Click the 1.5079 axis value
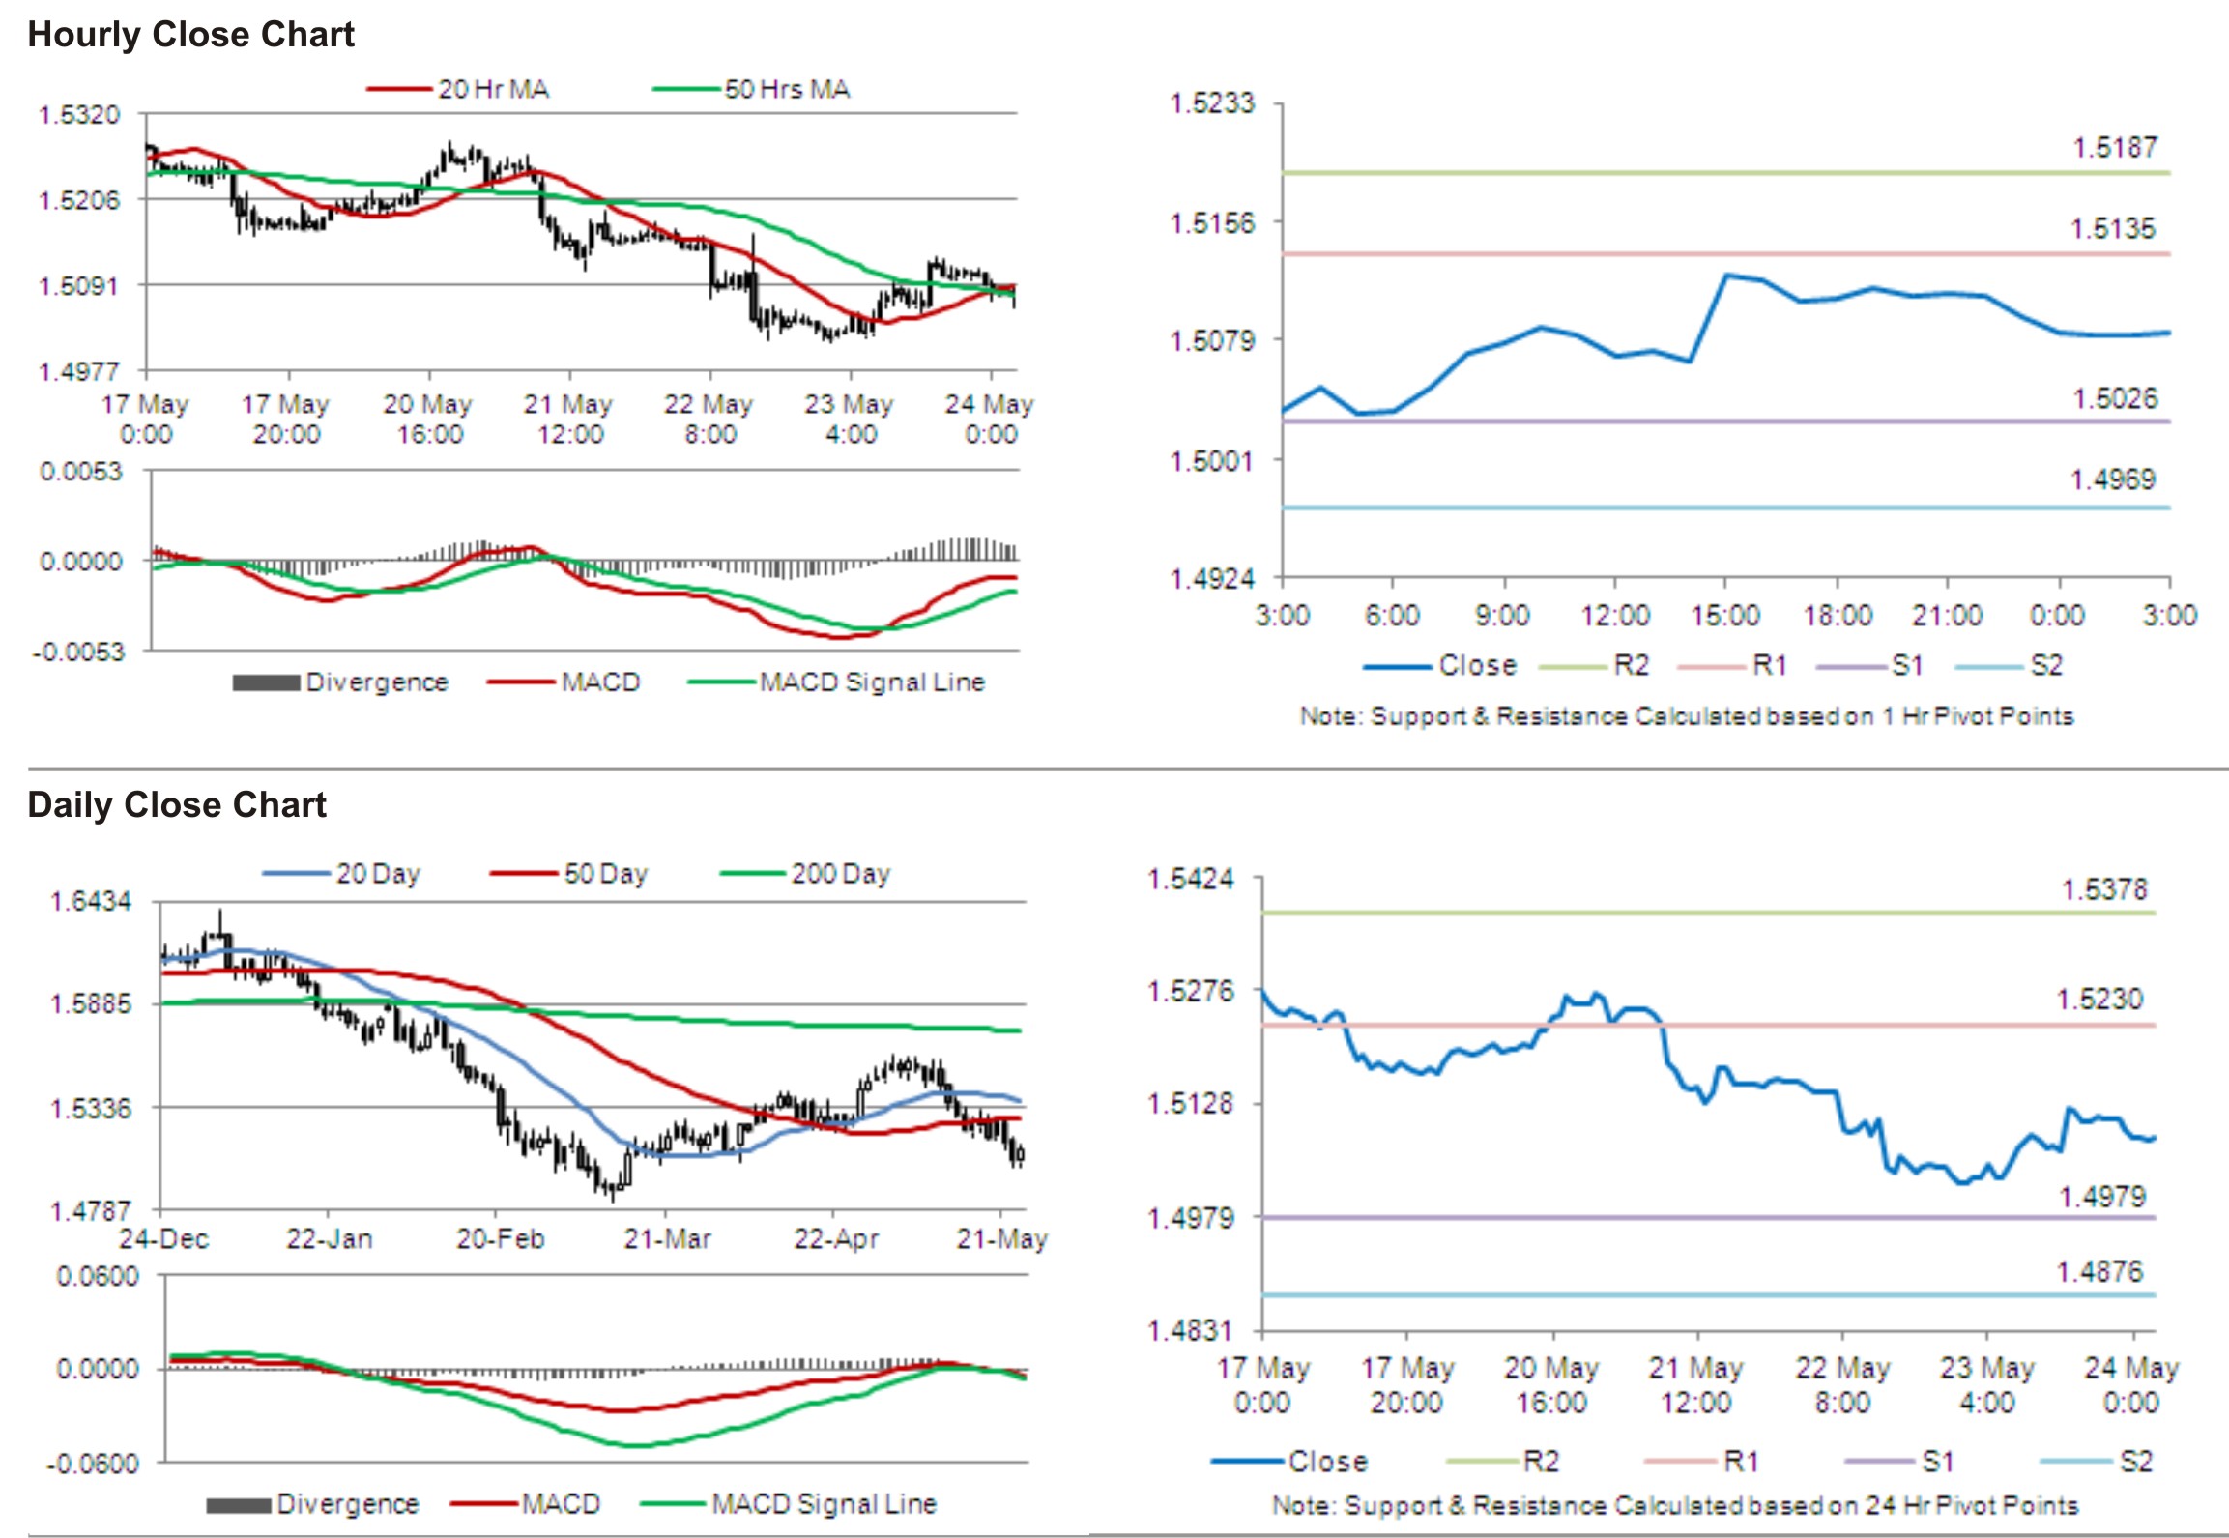The image size is (2229, 1538). point(1212,341)
